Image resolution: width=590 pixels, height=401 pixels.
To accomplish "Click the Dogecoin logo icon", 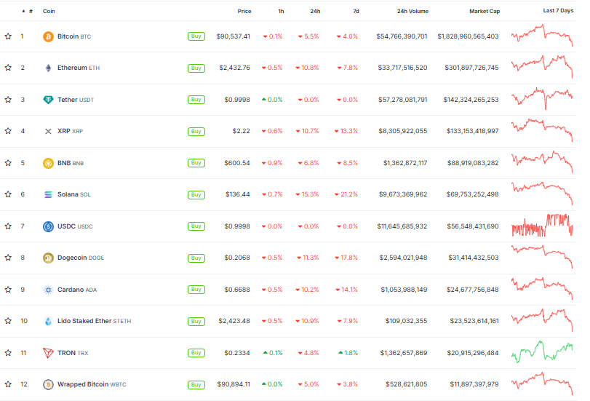I will [49, 258].
